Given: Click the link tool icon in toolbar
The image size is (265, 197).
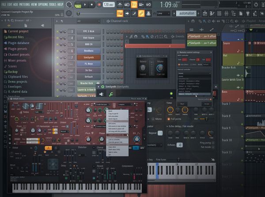Looking at the screenshot, I should pos(141,13).
